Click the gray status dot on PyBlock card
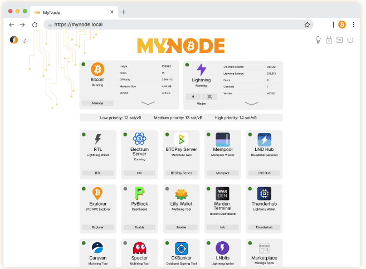Image resolution: width=366 pixels, height=269 pixels. (x=125, y=189)
